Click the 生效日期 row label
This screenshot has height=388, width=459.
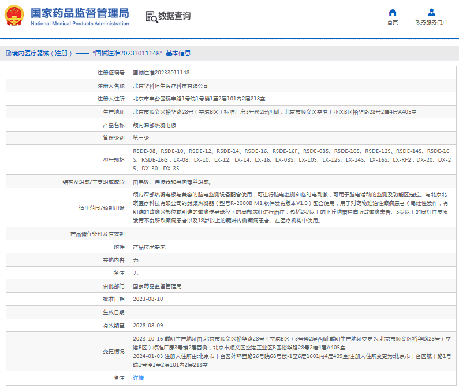114,312
